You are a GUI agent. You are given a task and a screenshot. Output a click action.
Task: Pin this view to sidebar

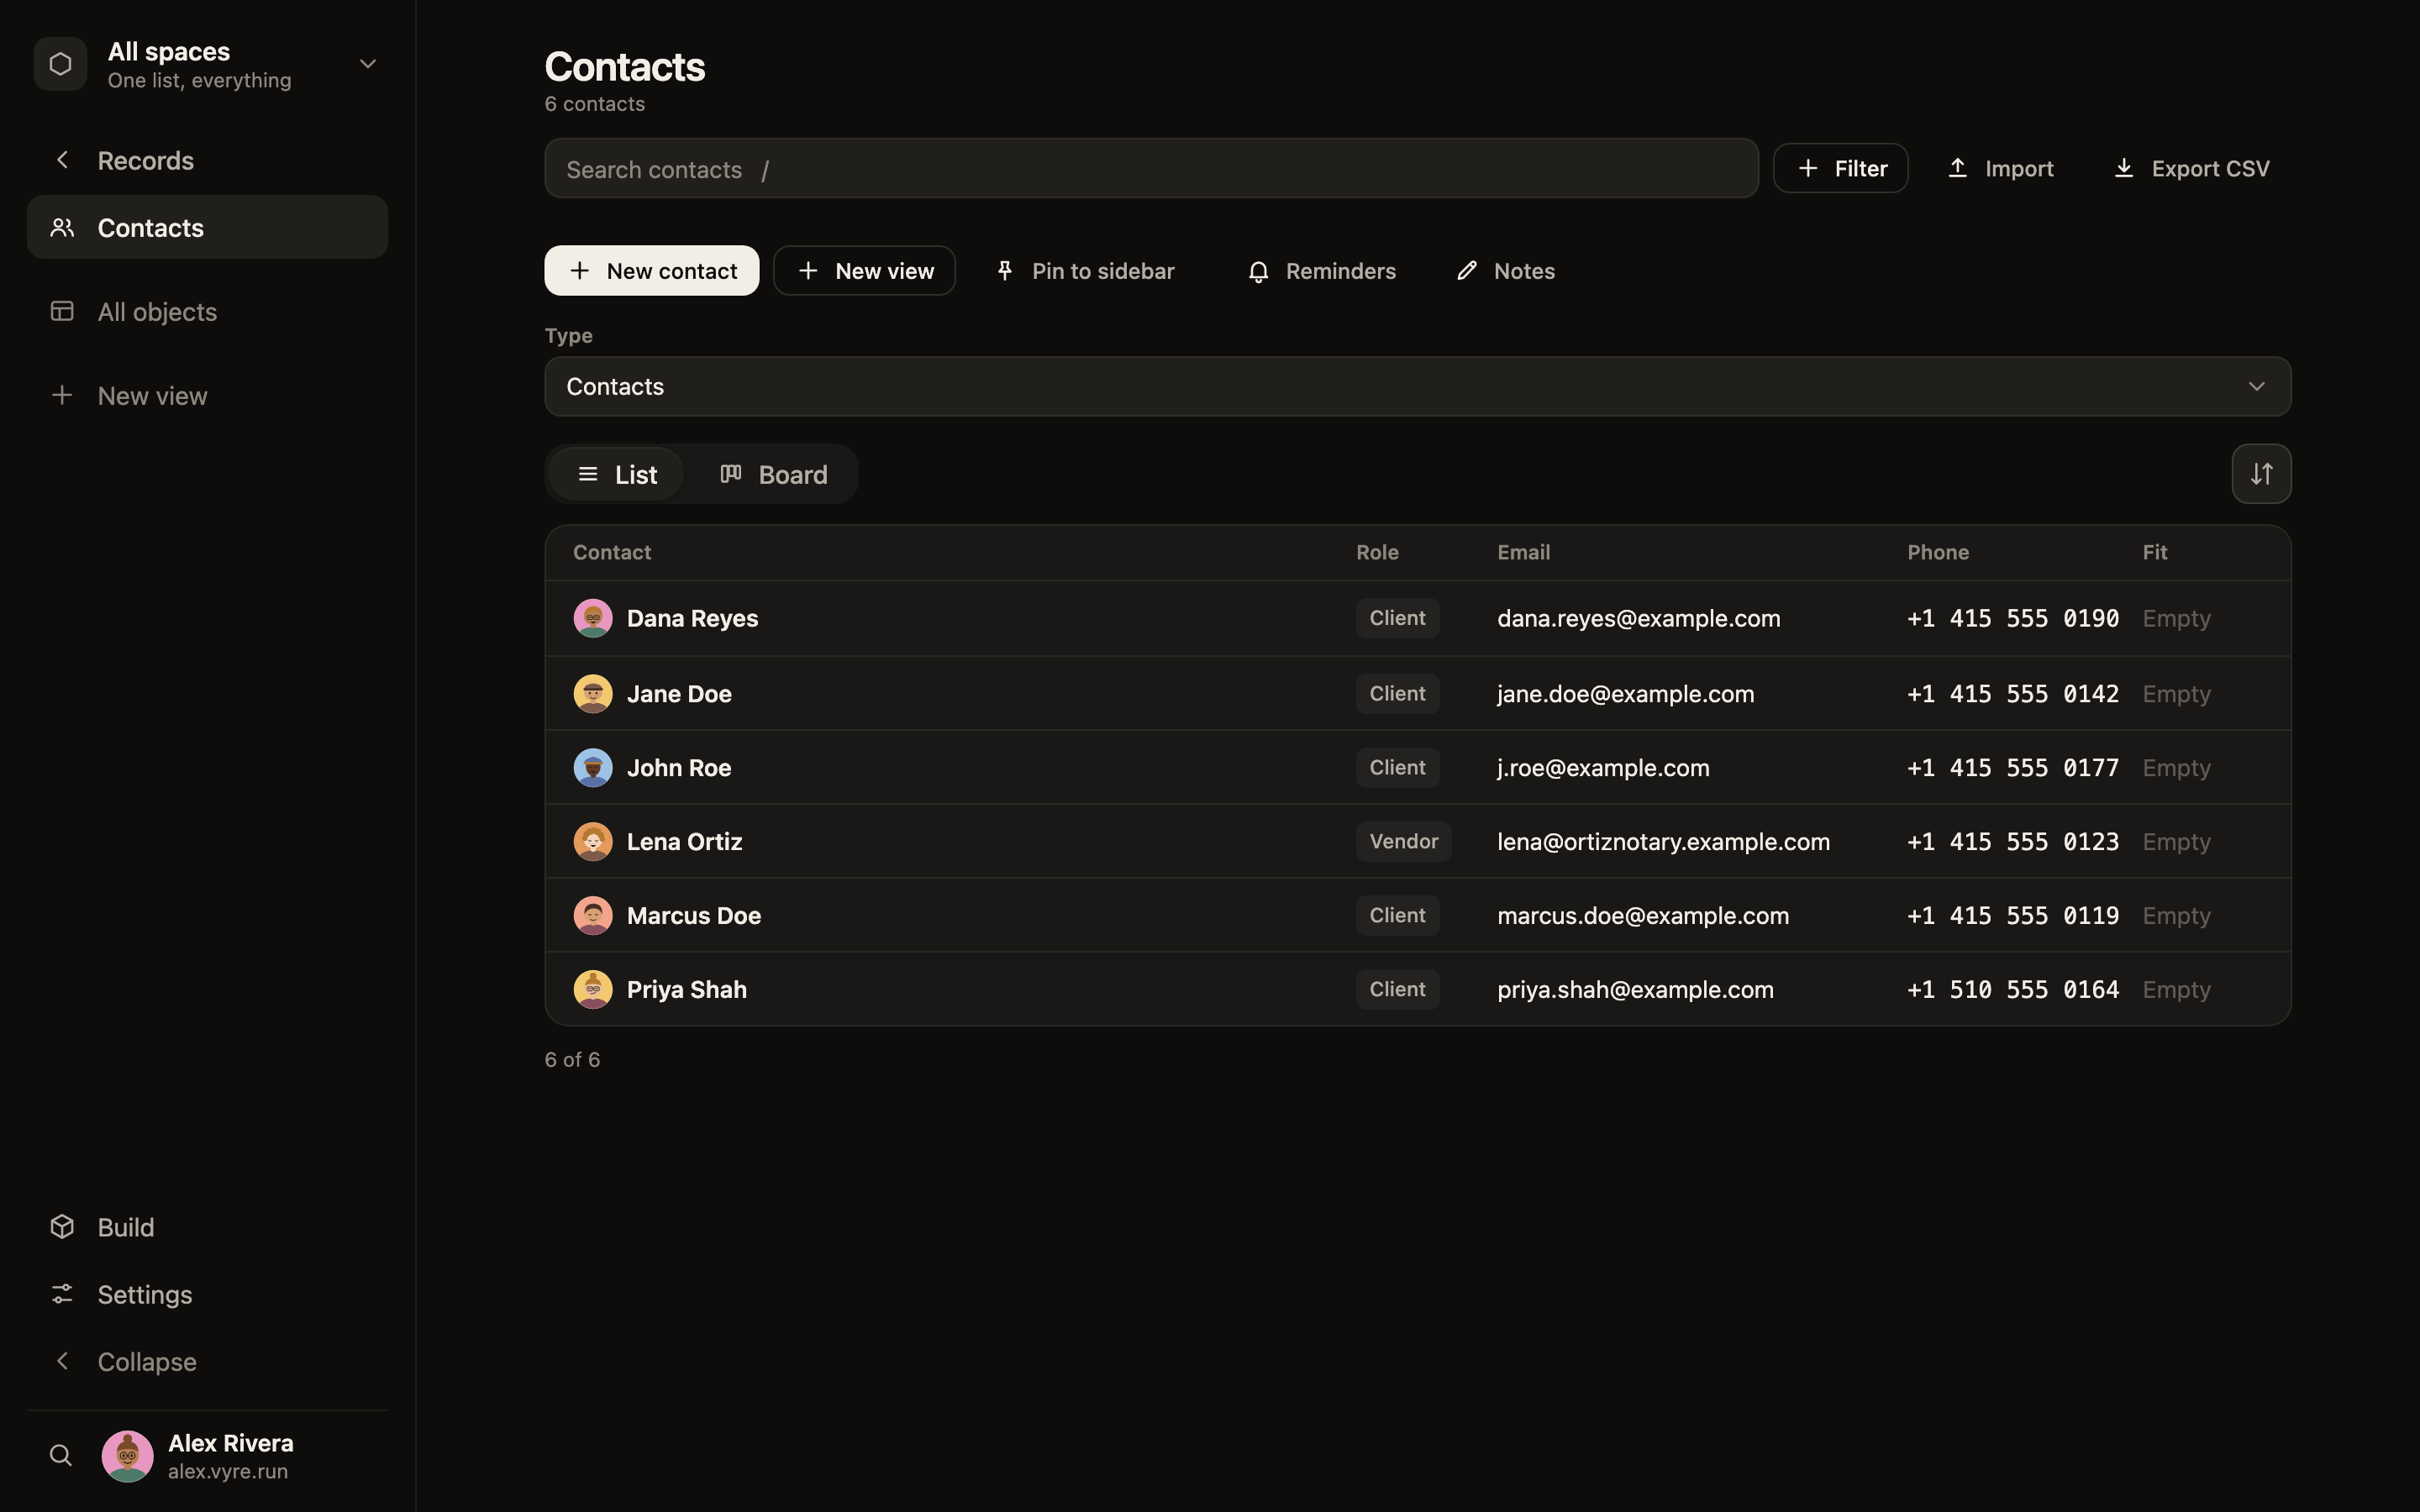tap(1085, 271)
